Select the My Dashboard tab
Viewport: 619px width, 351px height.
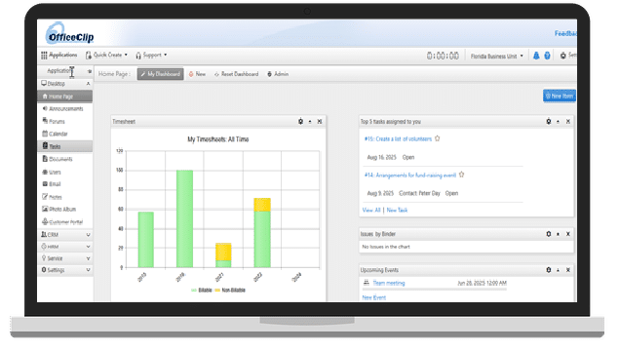[160, 74]
